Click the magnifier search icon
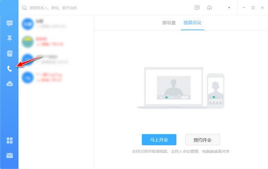The image size is (268, 169). click(25, 8)
